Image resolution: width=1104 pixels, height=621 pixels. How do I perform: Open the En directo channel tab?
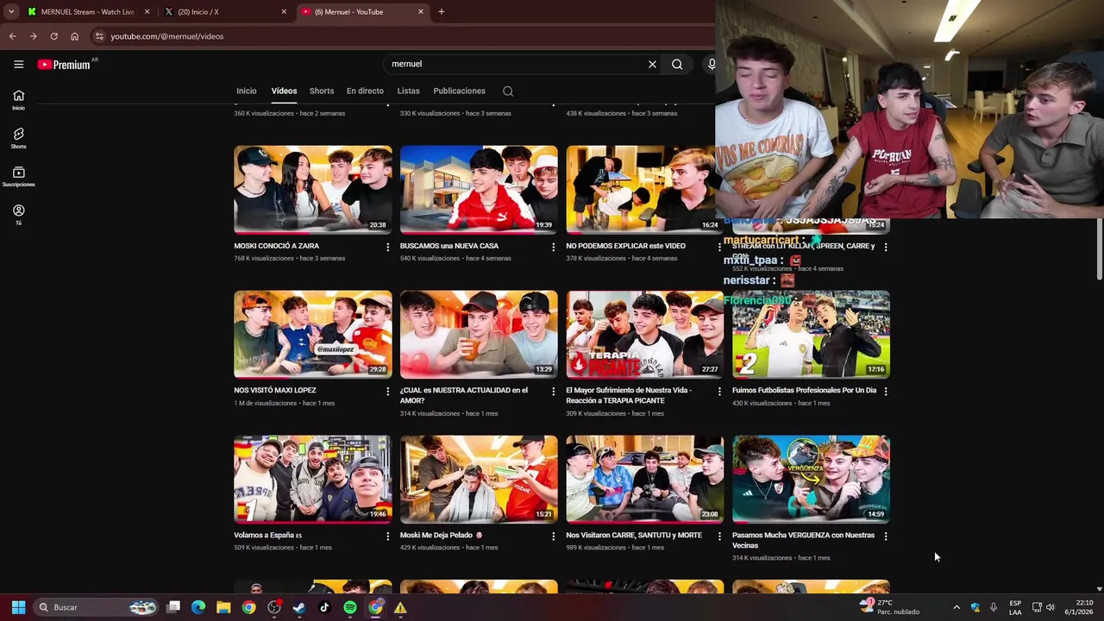[365, 91]
